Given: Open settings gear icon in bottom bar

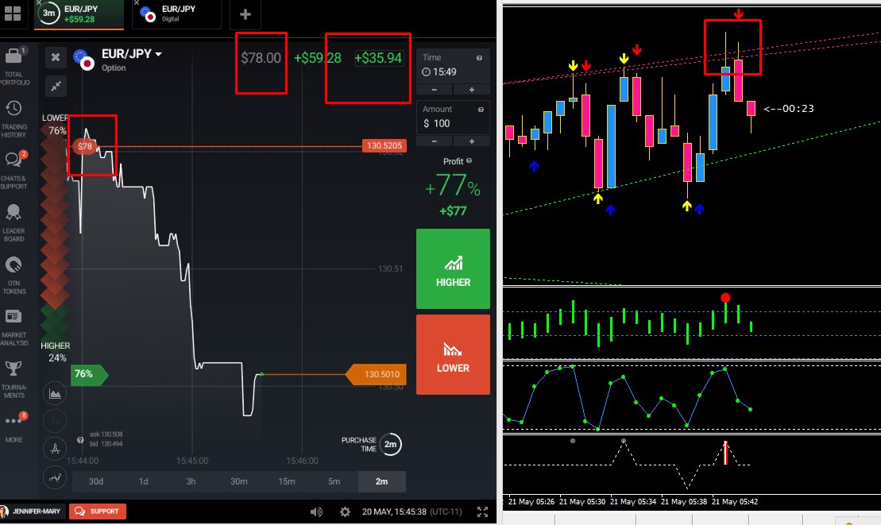Looking at the screenshot, I should (345, 511).
